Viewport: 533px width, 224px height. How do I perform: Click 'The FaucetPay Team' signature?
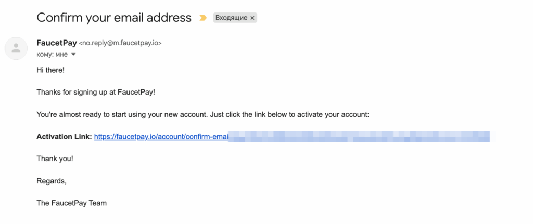point(71,203)
